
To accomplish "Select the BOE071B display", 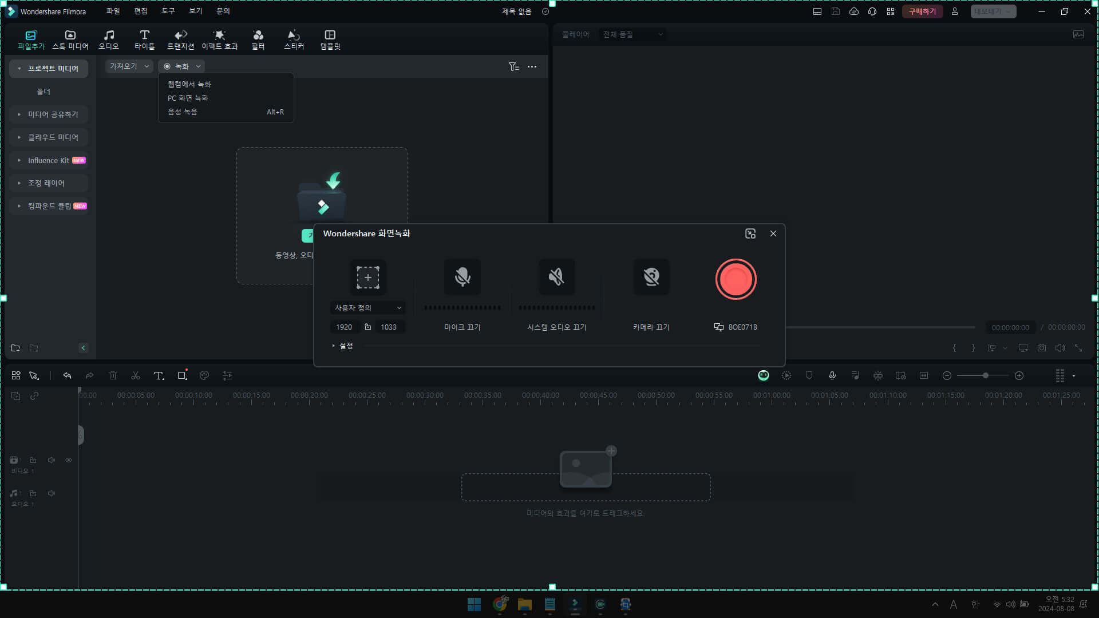I will pyautogui.click(x=736, y=327).
